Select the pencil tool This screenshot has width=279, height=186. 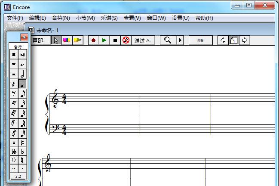coord(77,40)
